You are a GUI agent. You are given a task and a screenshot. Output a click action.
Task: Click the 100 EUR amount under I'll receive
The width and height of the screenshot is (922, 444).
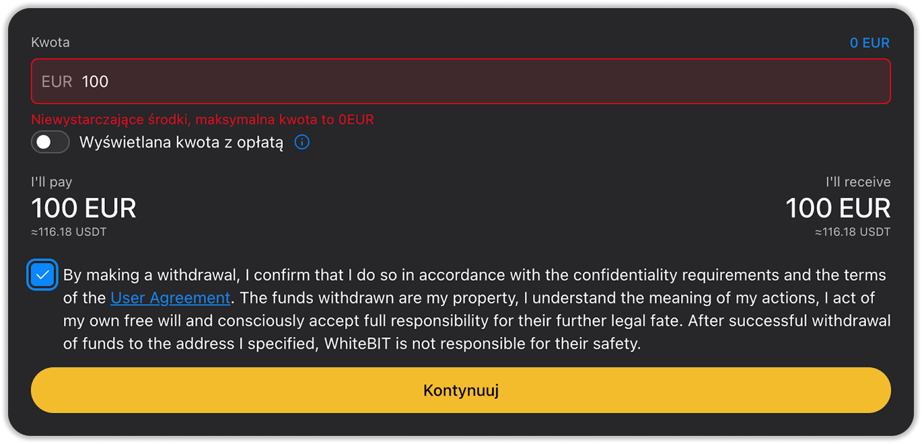pyautogui.click(x=837, y=208)
